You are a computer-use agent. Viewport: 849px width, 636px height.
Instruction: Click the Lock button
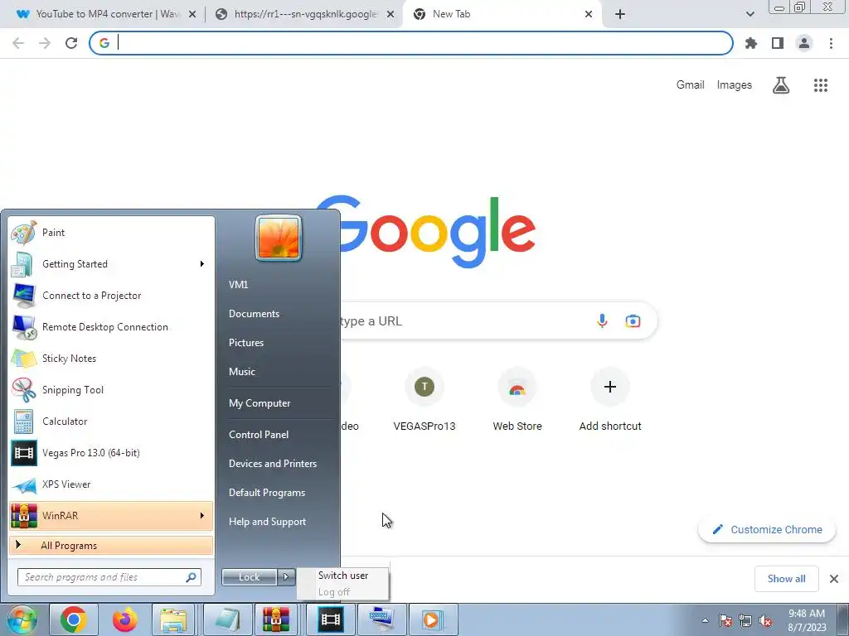click(x=250, y=577)
